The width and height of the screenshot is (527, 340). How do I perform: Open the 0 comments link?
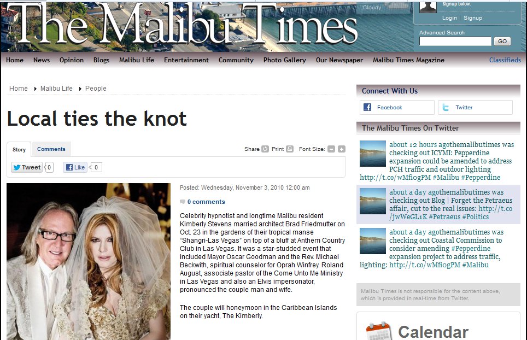tap(206, 202)
